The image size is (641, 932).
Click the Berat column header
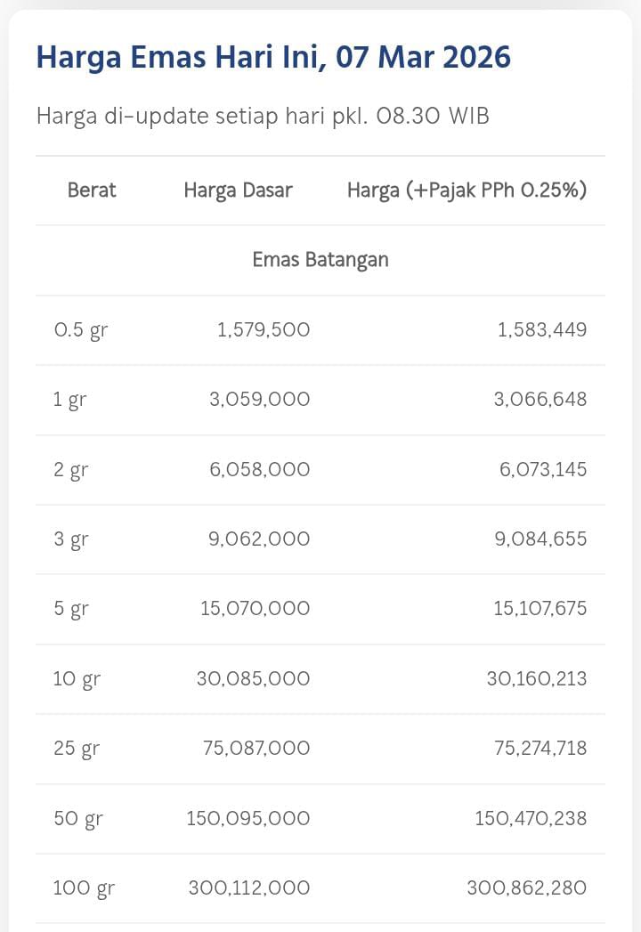[92, 190]
